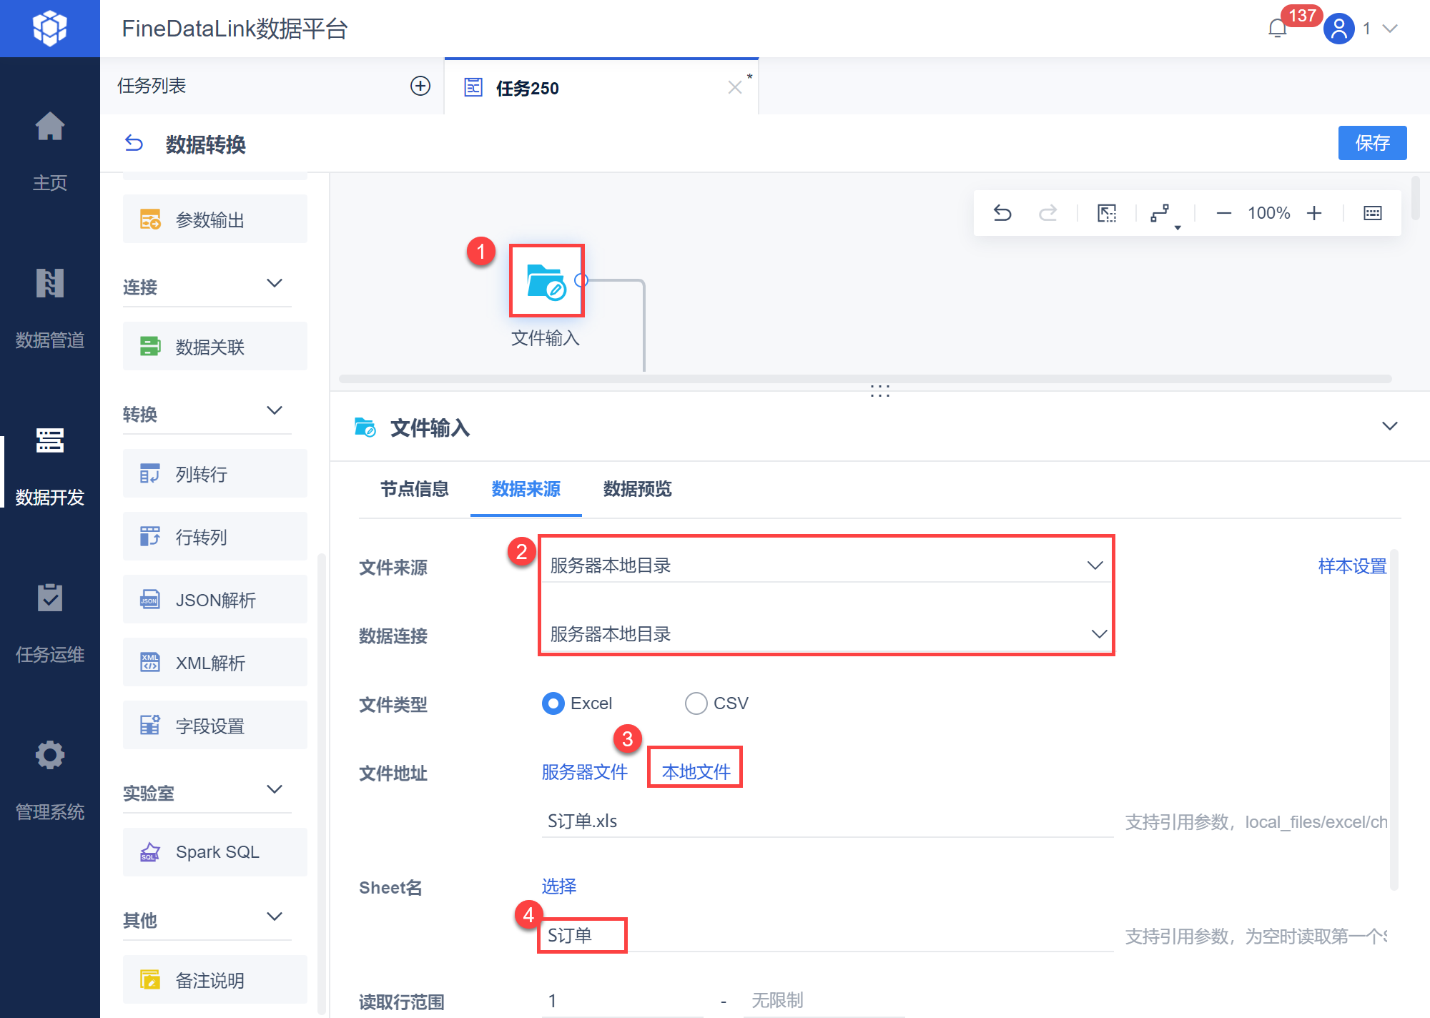Zoom in with the plus button
Image resolution: width=1430 pixels, height=1018 pixels.
1314,213
